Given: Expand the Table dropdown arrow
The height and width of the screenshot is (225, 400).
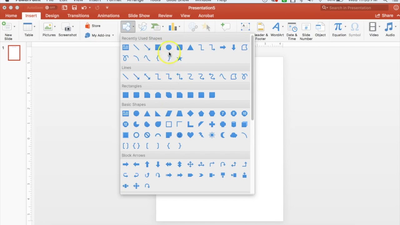Looking at the screenshot, I should coord(34,27).
